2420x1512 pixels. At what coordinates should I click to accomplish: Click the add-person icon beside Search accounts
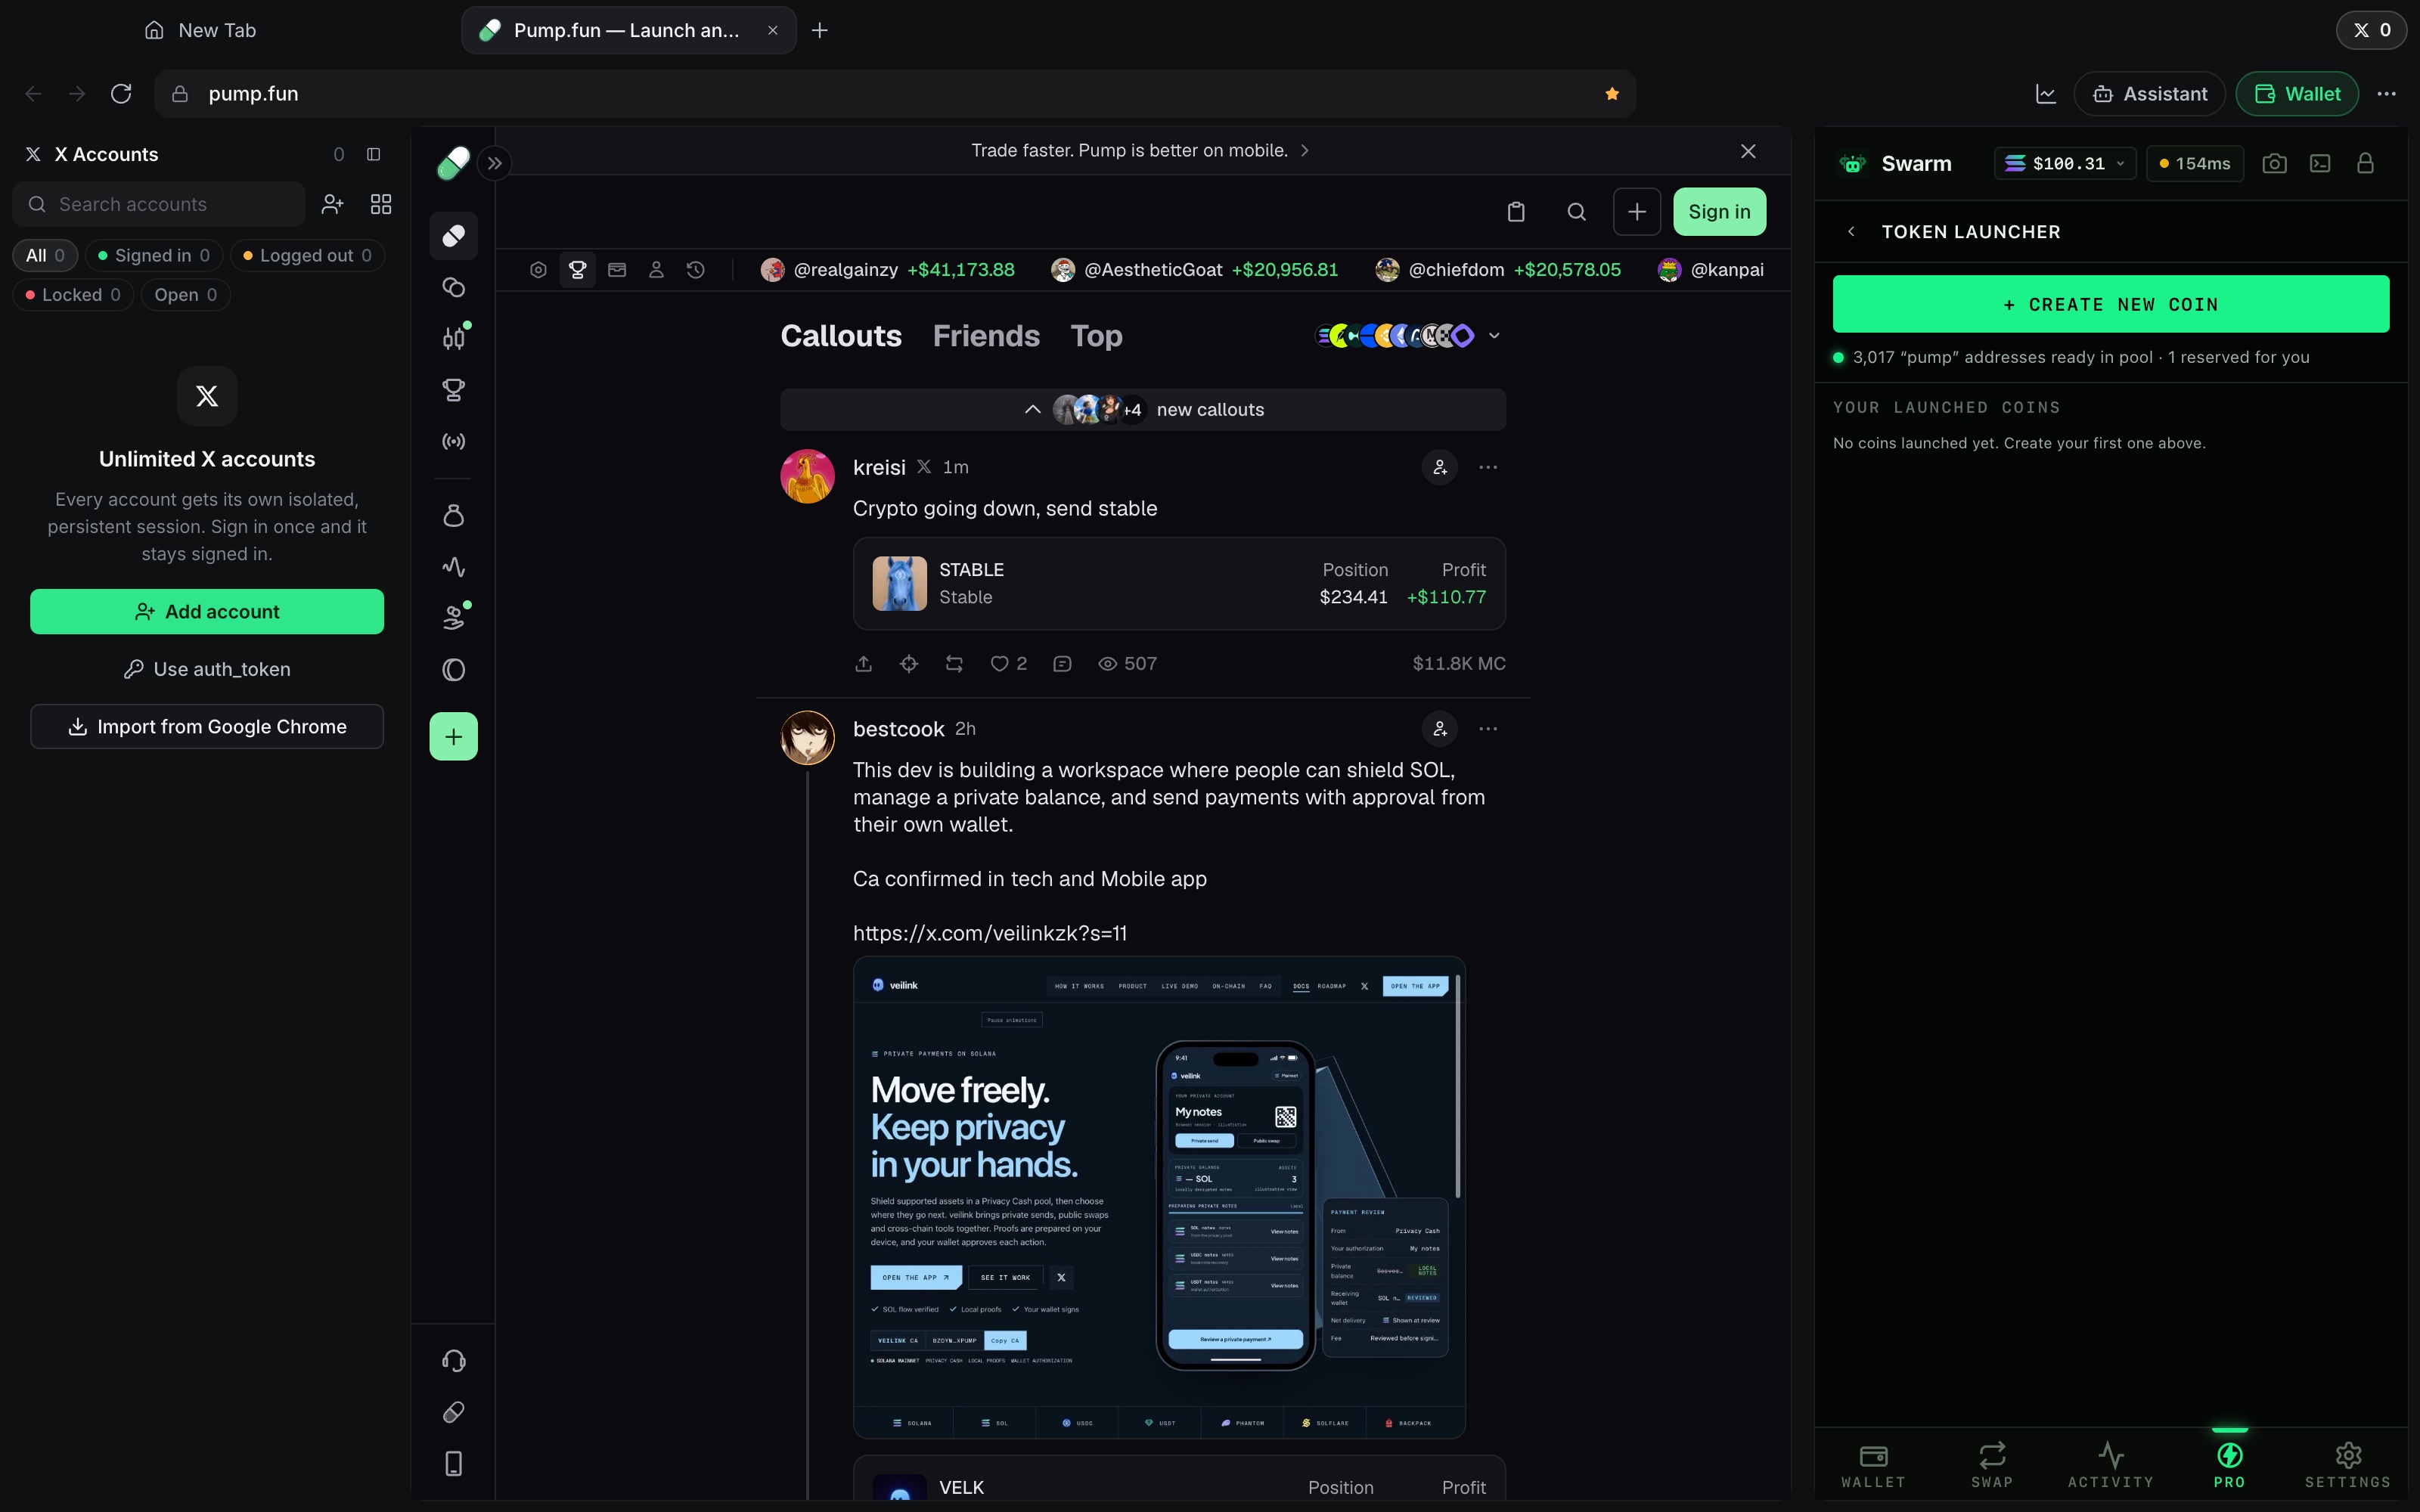click(332, 204)
